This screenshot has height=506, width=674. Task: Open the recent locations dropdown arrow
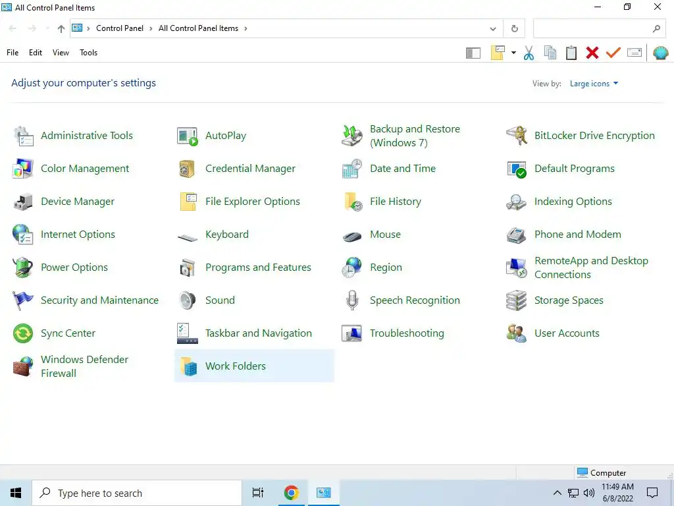point(47,28)
